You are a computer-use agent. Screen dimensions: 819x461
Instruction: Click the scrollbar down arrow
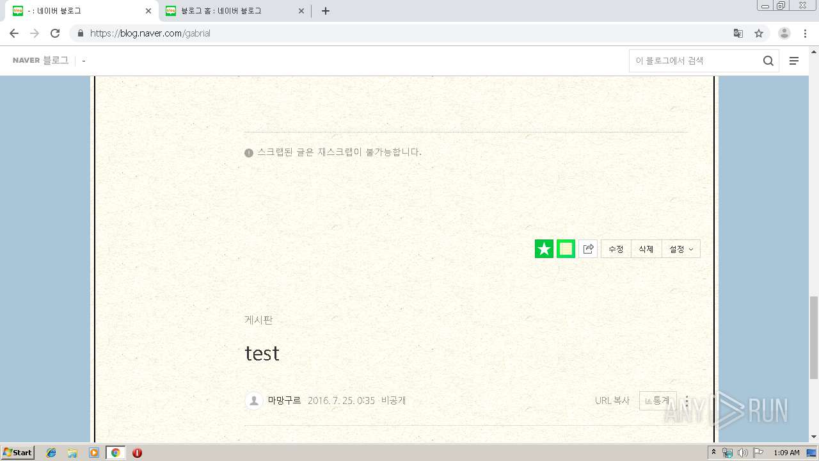pyautogui.click(x=814, y=437)
